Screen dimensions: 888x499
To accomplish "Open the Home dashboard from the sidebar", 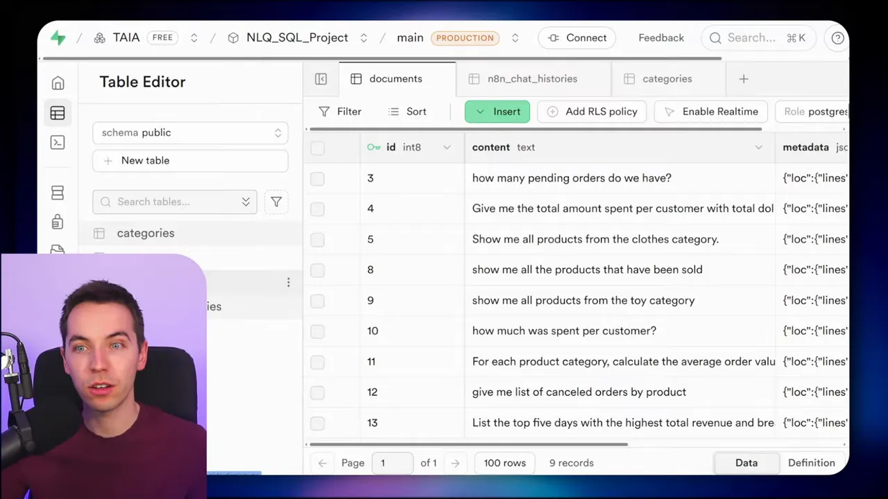I will (58, 82).
